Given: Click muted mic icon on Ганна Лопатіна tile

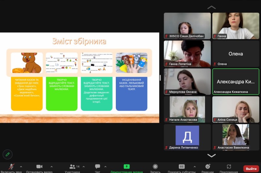Looking at the screenshot, I should [x=166, y=64].
